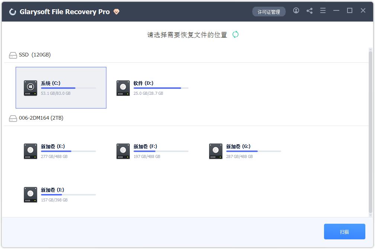Screen dimensions: 375x249
Task: Click the 006-2DM164 (2TB) disk icon
Action: 13,118
